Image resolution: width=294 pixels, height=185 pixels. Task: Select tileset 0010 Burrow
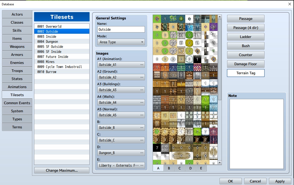(62, 72)
